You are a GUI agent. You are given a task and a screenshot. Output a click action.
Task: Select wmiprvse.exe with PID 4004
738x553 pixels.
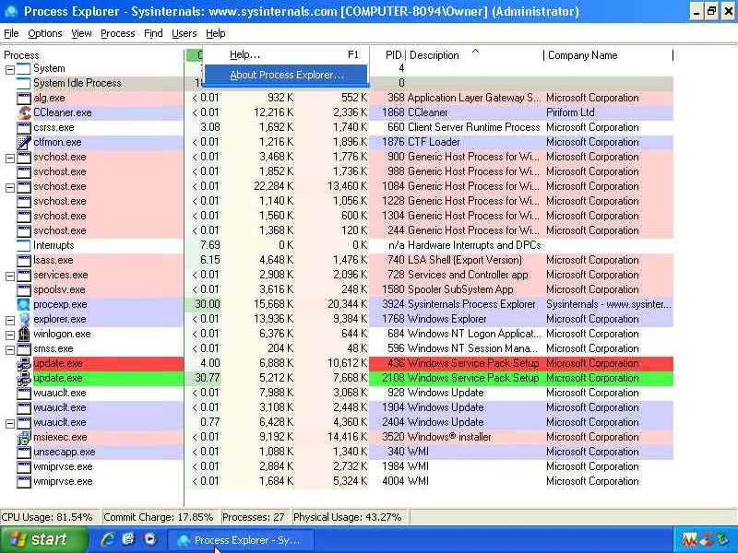(338, 481)
